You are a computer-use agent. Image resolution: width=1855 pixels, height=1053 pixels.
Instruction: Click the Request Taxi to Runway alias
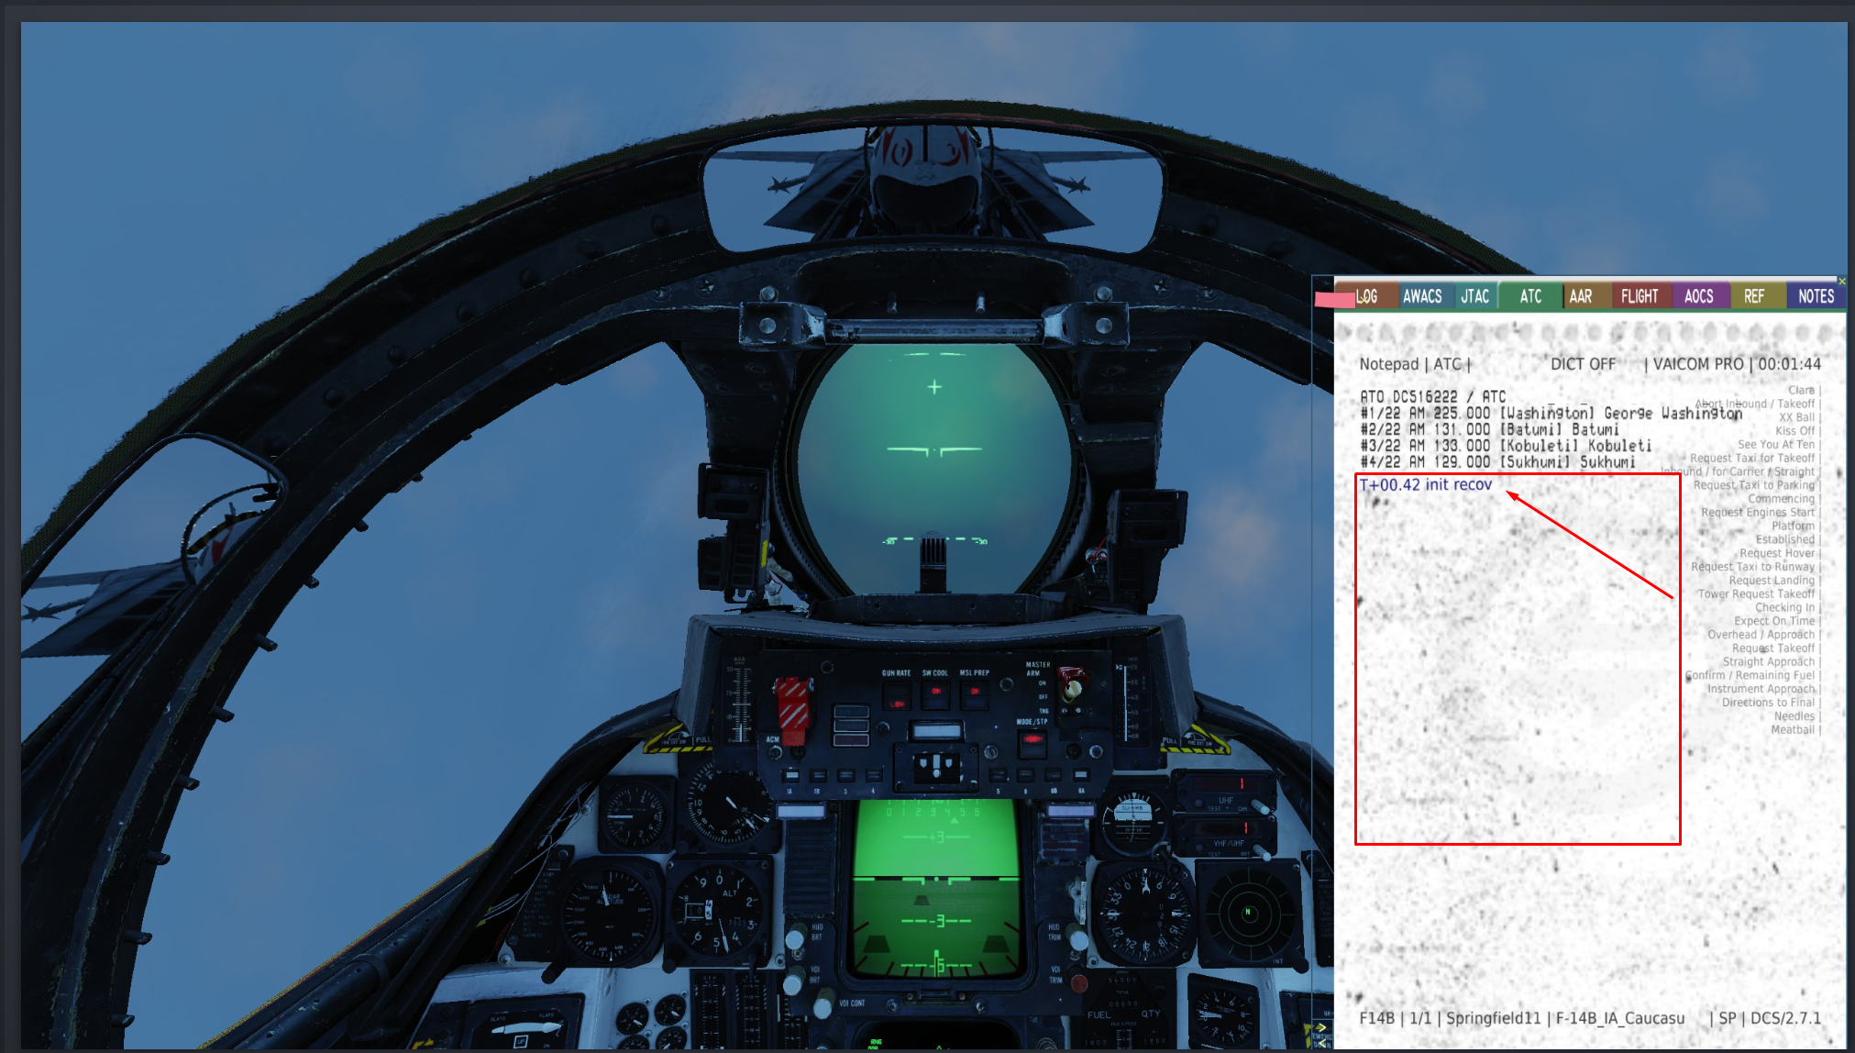(1753, 567)
